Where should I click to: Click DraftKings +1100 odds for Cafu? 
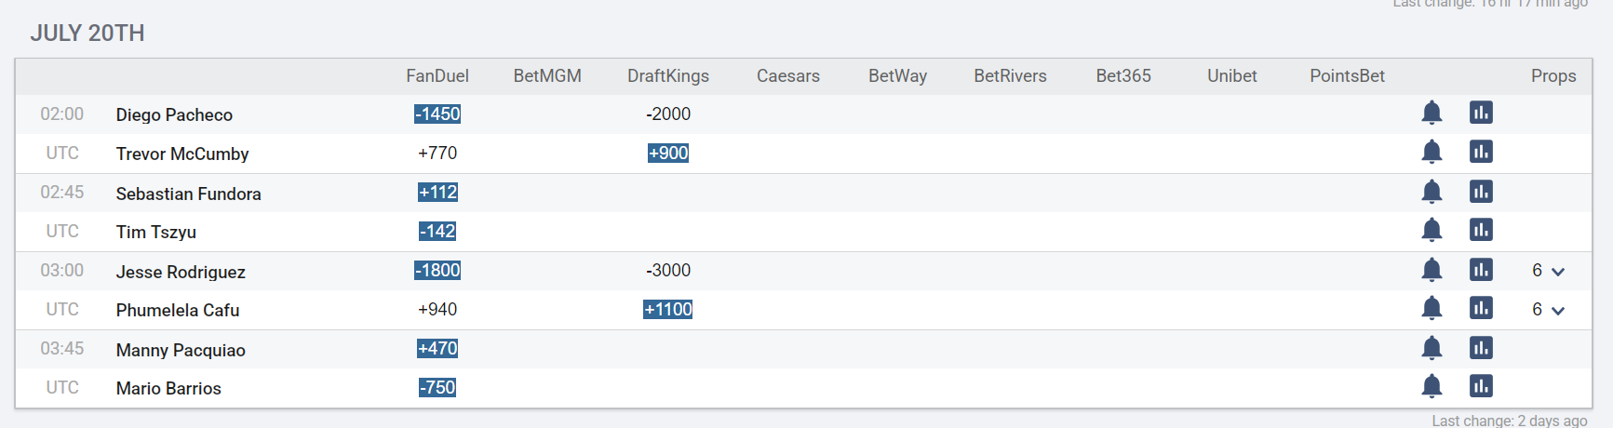[668, 309]
